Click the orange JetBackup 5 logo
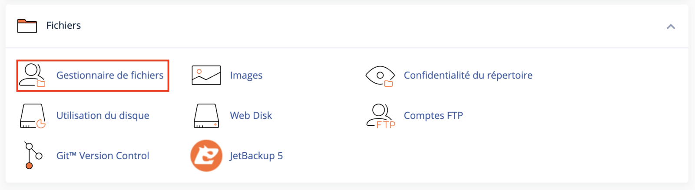This screenshot has width=695, height=190. coord(206,156)
